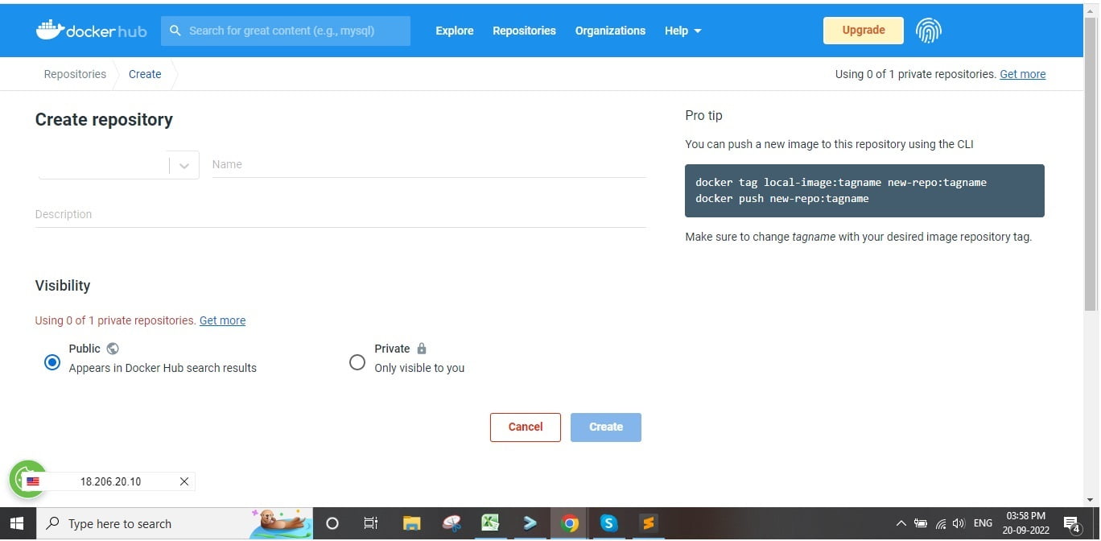Viewport: 1101px width, 541px height.
Task: Expand the Help menu in header
Action: click(x=682, y=31)
